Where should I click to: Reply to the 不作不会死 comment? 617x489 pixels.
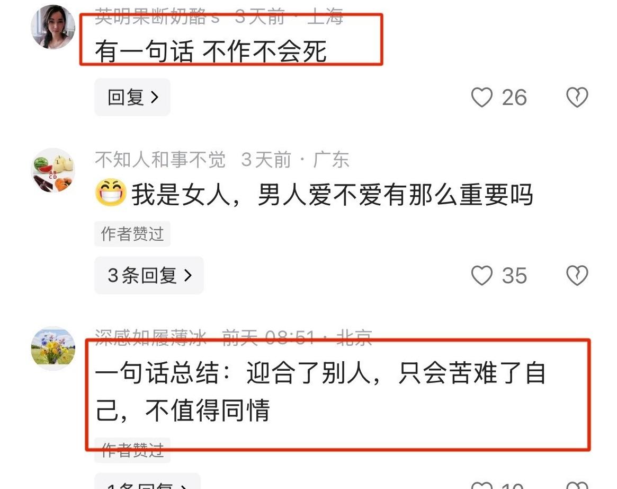132,98
